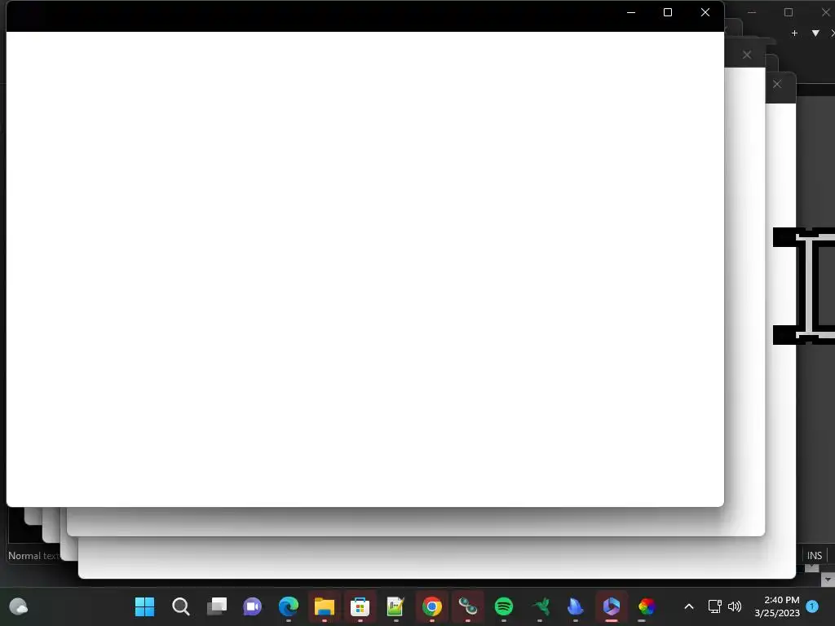Close the third stacked blank window
Viewport: 835px width, 626px height.
pos(777,84)
